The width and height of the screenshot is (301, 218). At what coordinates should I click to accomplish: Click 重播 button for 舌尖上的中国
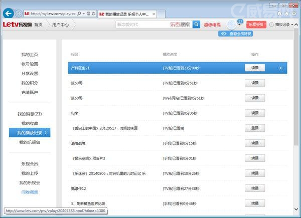(254, 128)
